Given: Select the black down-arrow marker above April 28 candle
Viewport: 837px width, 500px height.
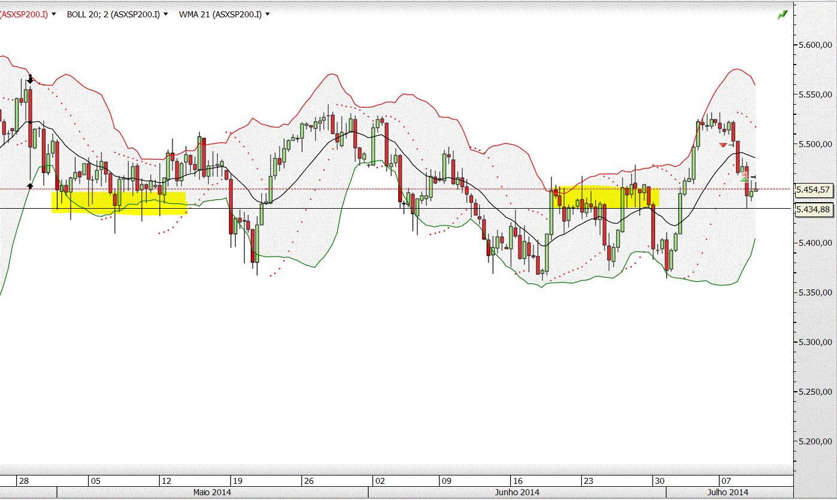Looking at the screenshot, I should (30, 78).
